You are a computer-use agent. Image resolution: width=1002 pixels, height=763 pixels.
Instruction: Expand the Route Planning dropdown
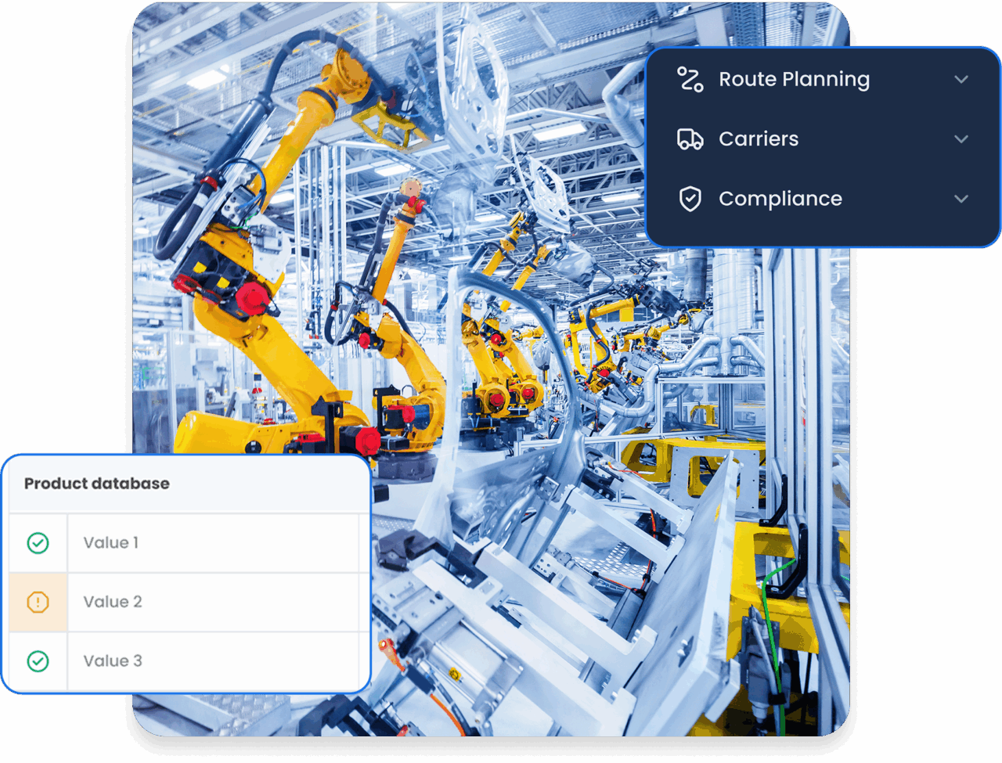[961, 79]
